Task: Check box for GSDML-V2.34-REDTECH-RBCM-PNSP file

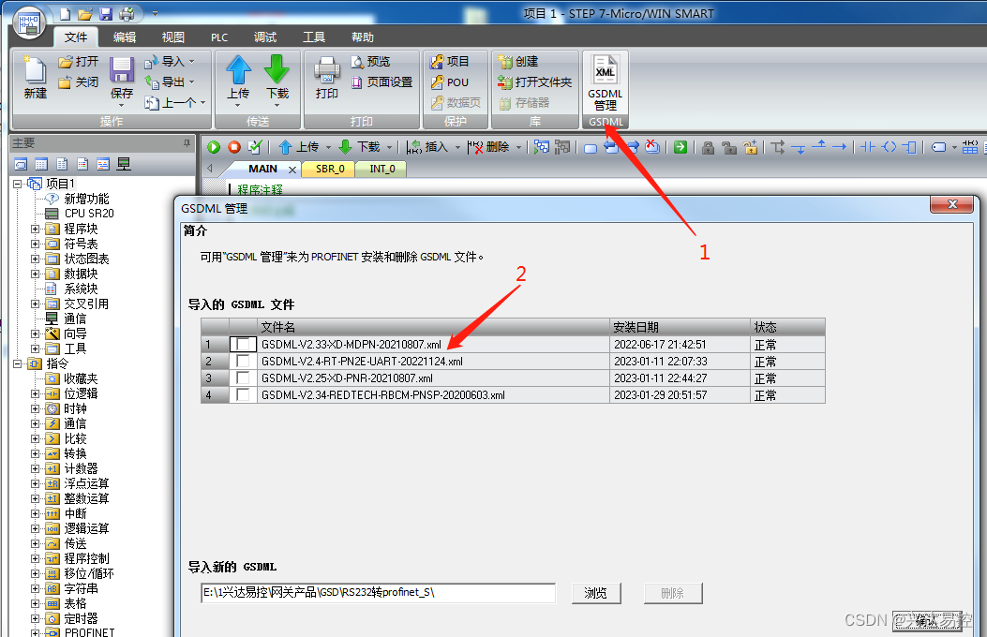Action: (243, 395)
